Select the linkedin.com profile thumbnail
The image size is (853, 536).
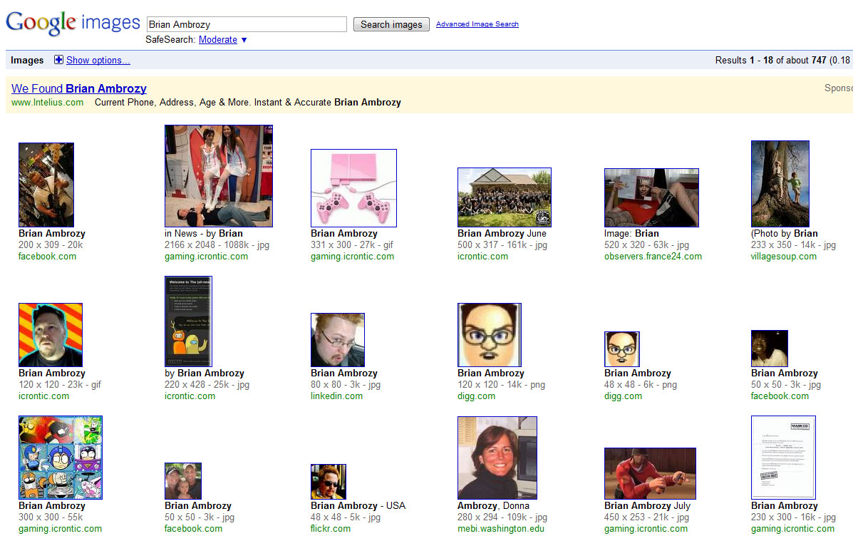337,340
